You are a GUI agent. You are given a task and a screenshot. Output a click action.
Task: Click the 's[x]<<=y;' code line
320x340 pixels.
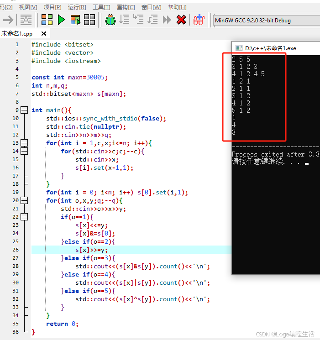tap(92, 225)
